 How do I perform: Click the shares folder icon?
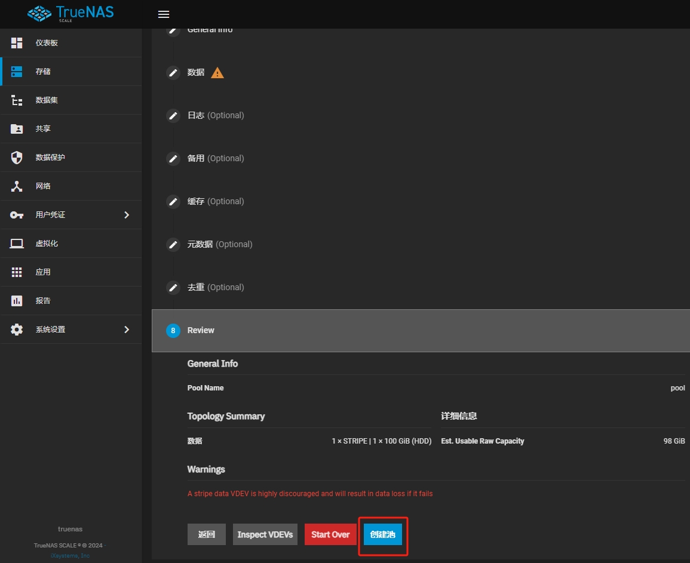click(17, 129)
